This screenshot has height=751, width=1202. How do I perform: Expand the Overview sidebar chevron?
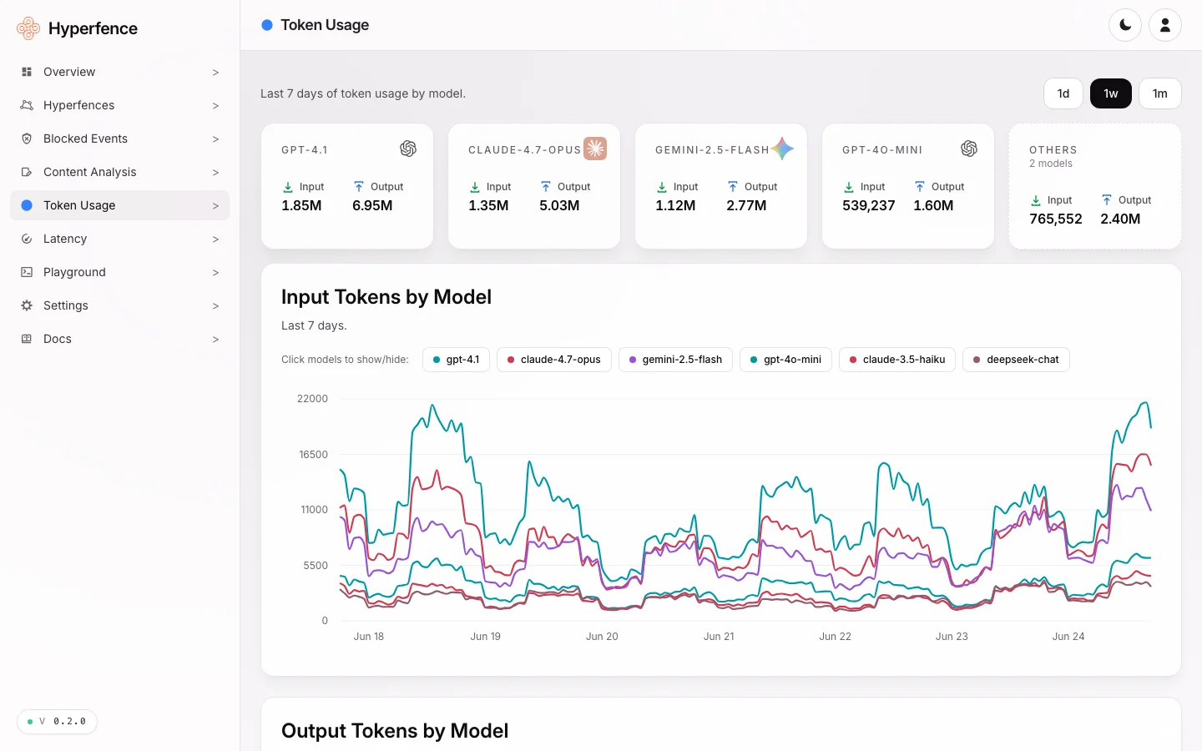215,73
